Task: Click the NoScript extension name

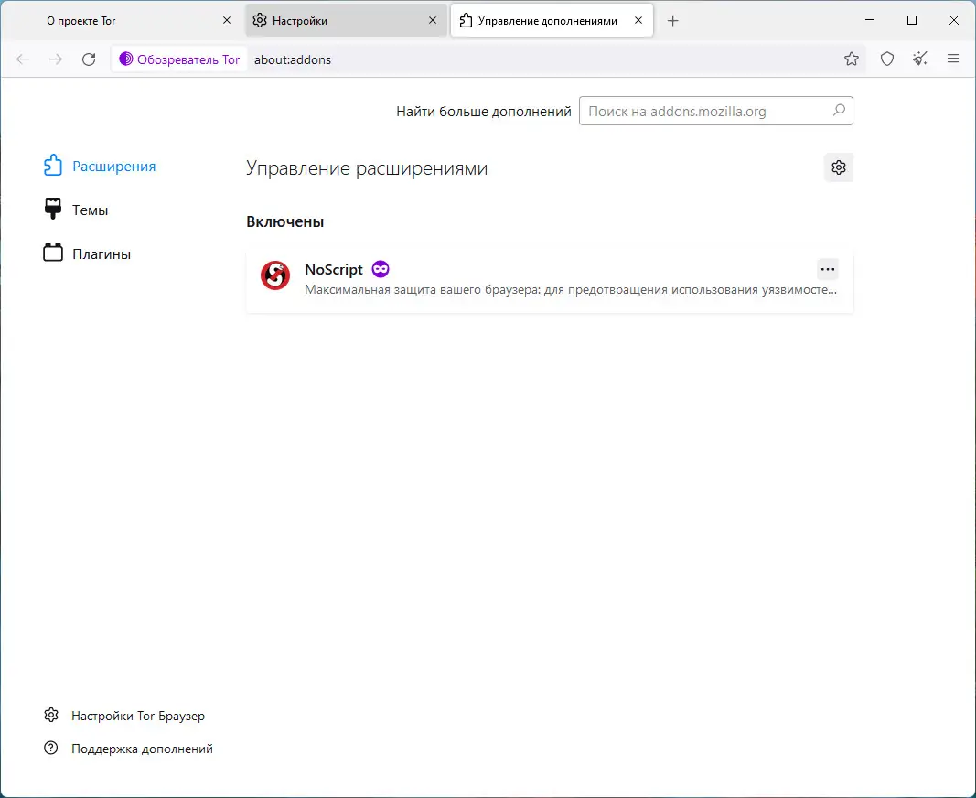Action: [x=334, y=269]
